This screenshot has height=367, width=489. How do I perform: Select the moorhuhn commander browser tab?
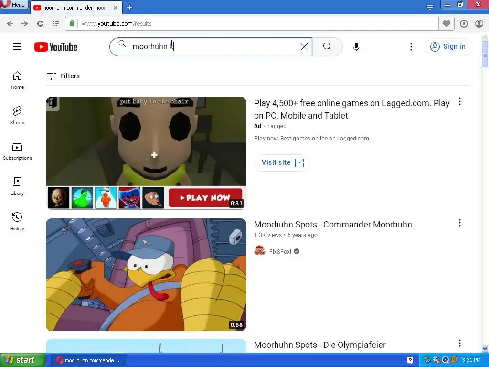point(75,8)
